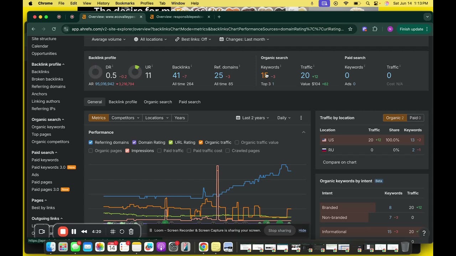
Task: Open the Best links: Off dropdown
Action: pos(193,39)
